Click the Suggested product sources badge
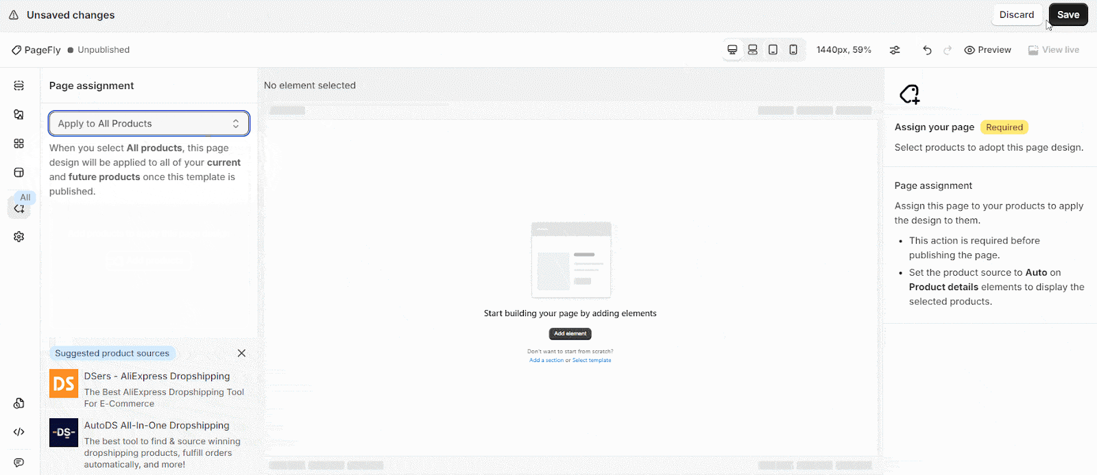This screenshot has height=475, width=1097. click(112, 353)
